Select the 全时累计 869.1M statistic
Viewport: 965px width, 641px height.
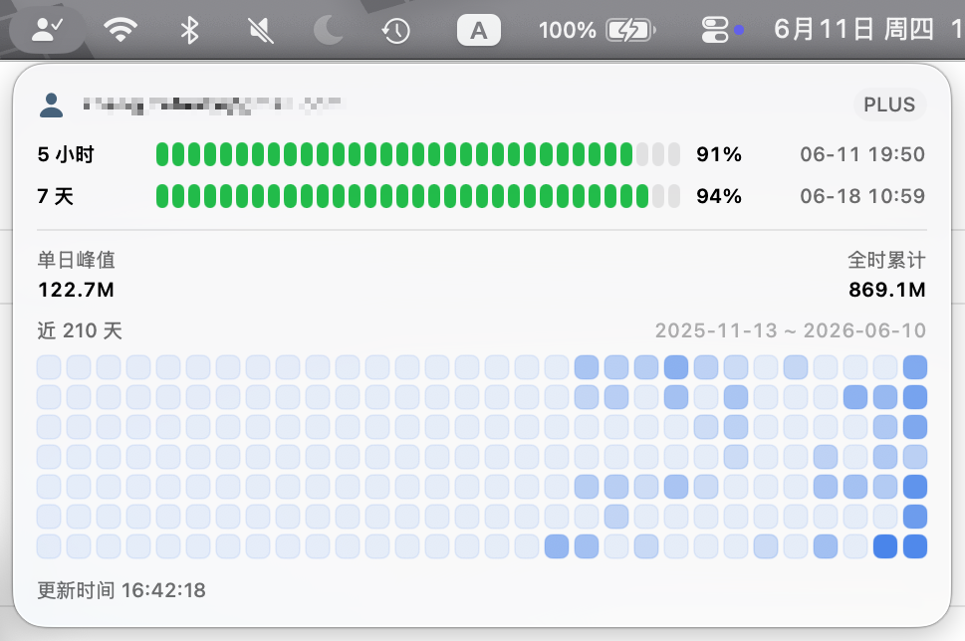887,275
